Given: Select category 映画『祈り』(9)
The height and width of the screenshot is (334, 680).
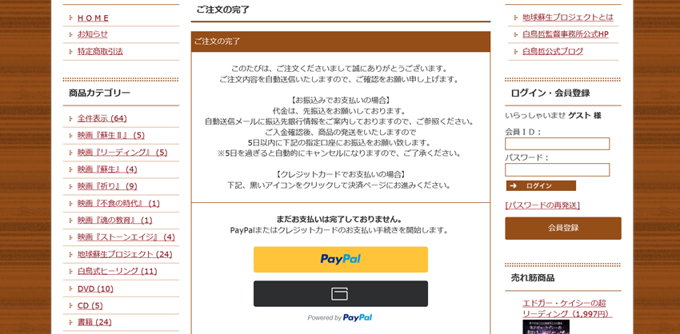Looking at the screenshot, I should pyautogui.click(x=107, y=186).
